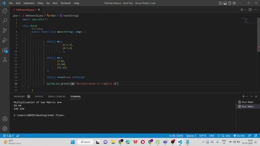This screenshot has width=260, height=146.
Task: Open breadcrumb main(String[]) method
Action: [x=69, y=15]
